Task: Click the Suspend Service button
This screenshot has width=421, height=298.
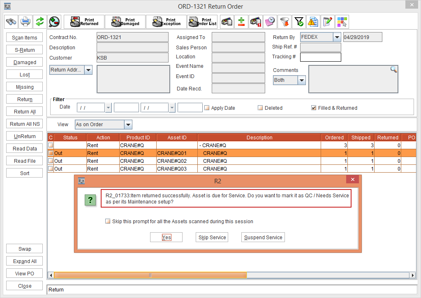Action: pos(263,237)
